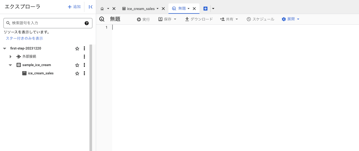The height and width of the screenshot is (151, 359).
Task: Click the home tab icon
Action: 102,9
